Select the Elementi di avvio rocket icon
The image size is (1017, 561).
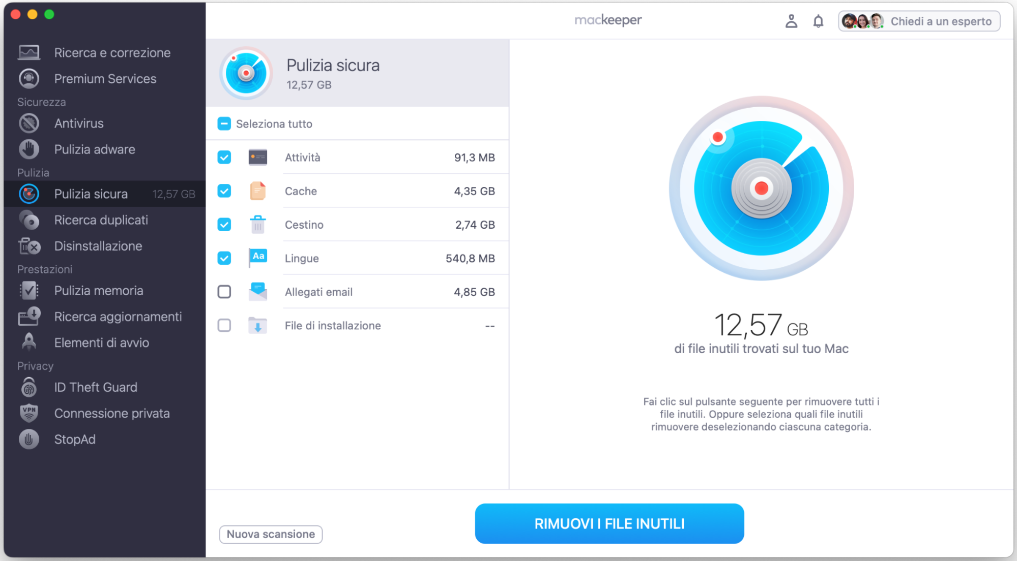29,342
